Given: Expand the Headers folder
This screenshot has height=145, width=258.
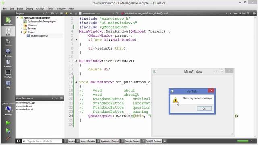Looking at the screenshot, I should 21,25.
